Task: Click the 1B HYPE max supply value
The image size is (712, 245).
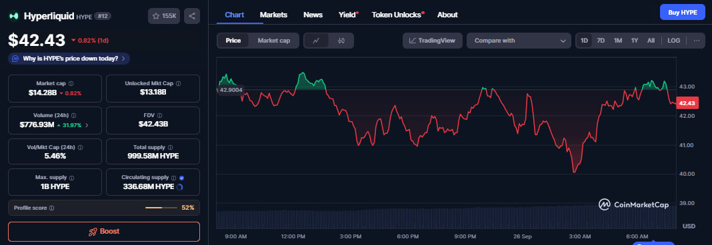Action: (55, 186)
